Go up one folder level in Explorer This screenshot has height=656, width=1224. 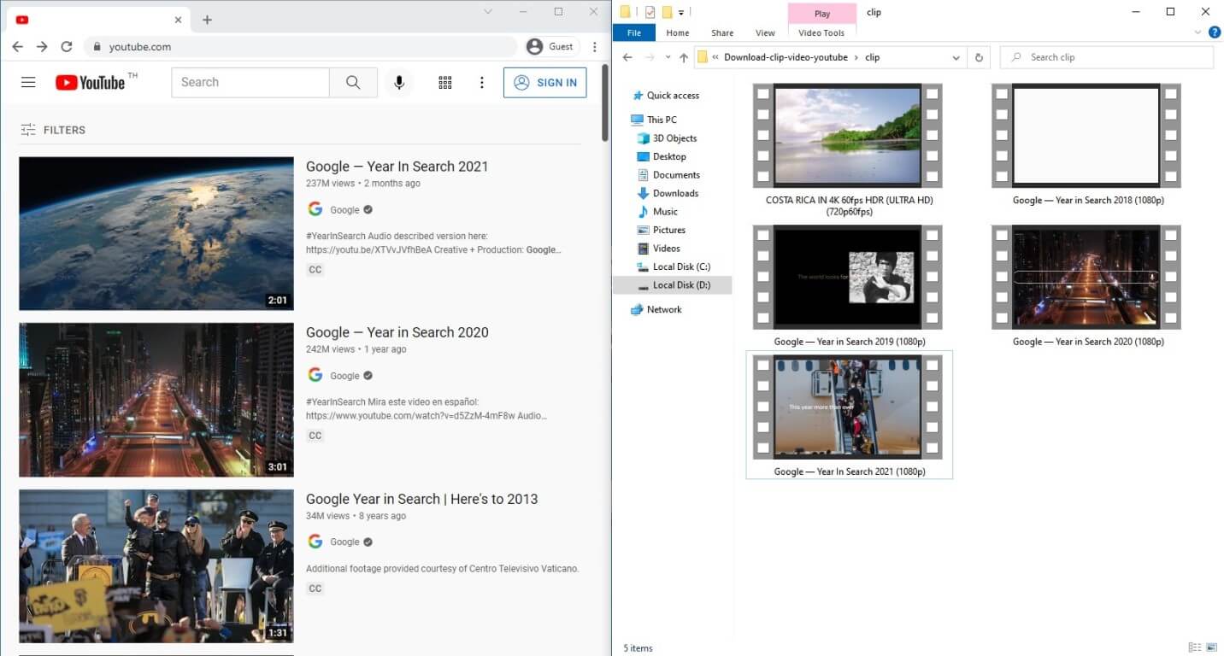(684, 57)
